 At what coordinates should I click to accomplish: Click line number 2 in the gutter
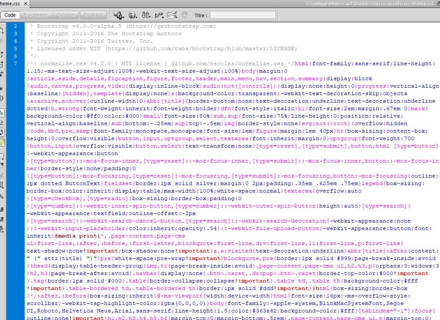[x=15, y=26]
